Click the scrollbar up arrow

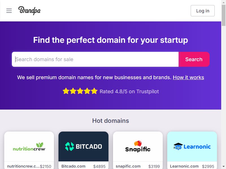click(223, 2)
